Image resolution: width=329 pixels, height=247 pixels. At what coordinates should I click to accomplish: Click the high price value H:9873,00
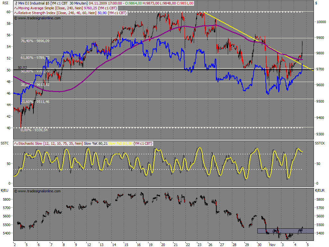(150, 3)
